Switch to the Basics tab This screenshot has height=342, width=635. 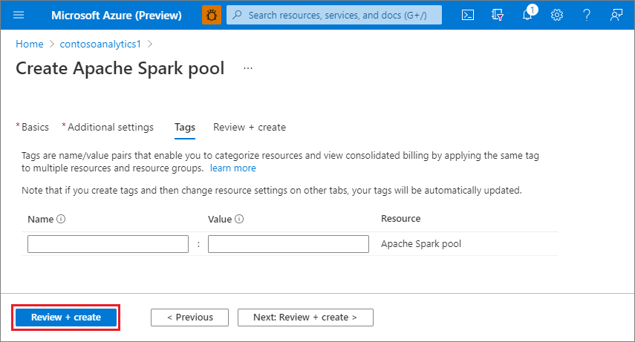point(35,128)
